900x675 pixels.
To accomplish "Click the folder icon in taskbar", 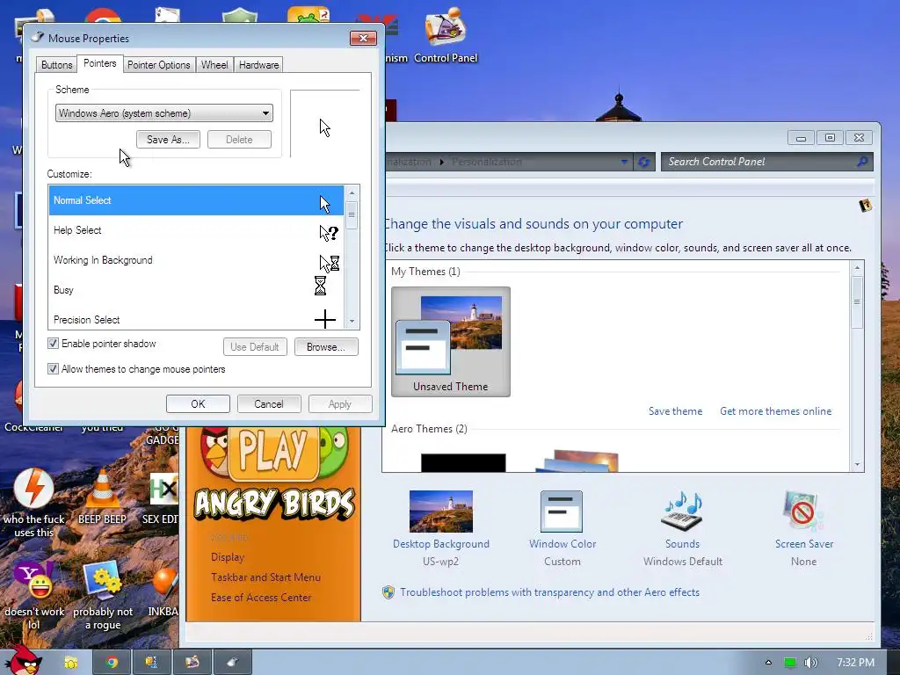I will (71, 663).
